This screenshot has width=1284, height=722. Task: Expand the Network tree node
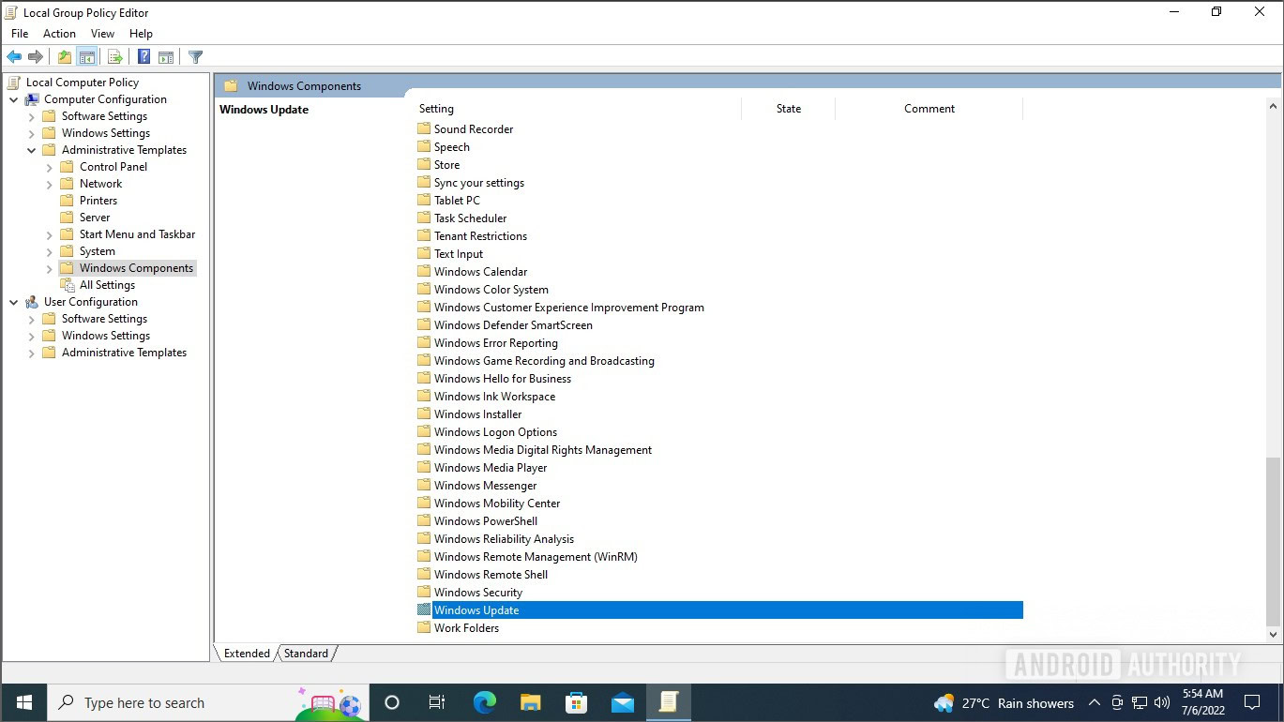[x=49, y=184]
